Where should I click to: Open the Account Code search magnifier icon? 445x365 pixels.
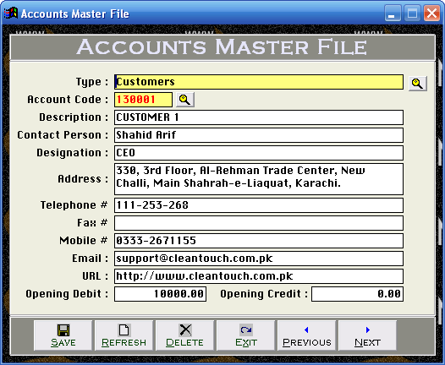pyautogui.click(x=185, y=100)
